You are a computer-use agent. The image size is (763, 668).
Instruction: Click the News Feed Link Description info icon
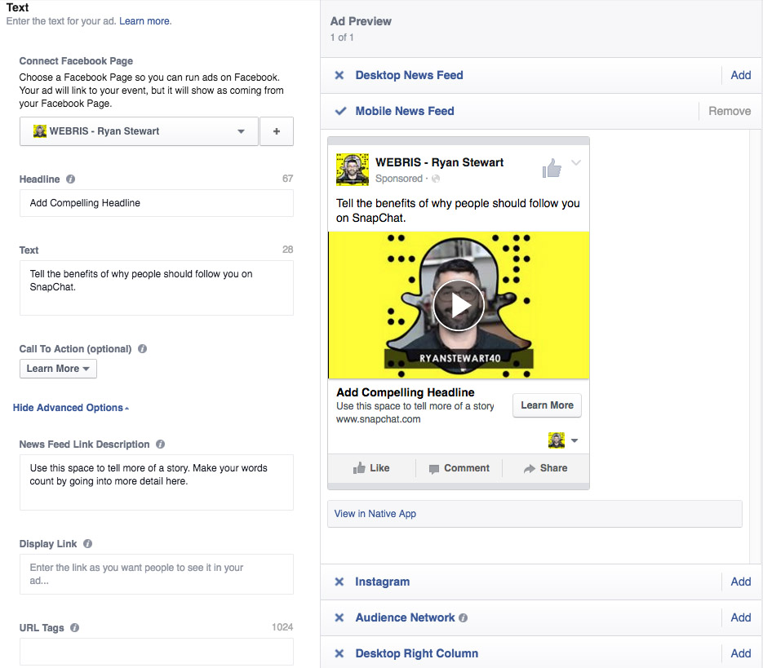point(160,445)
